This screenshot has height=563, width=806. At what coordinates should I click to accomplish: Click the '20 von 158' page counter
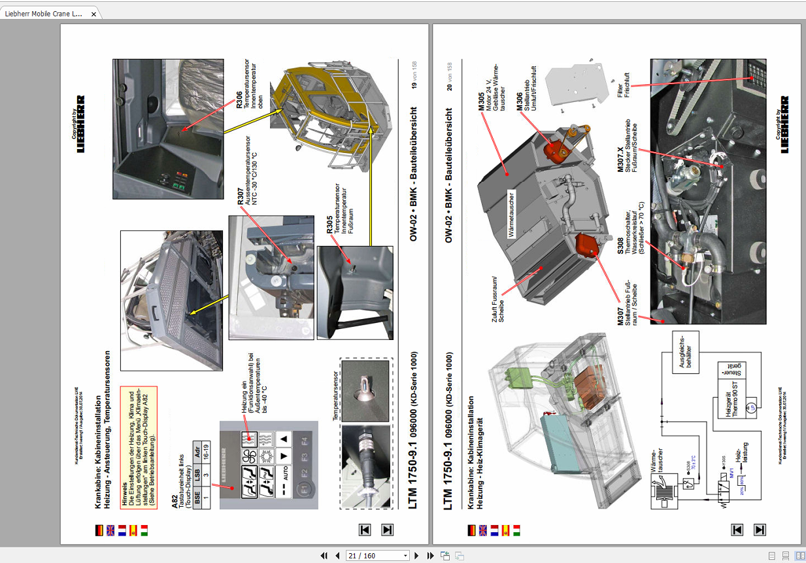coord(449,77)
